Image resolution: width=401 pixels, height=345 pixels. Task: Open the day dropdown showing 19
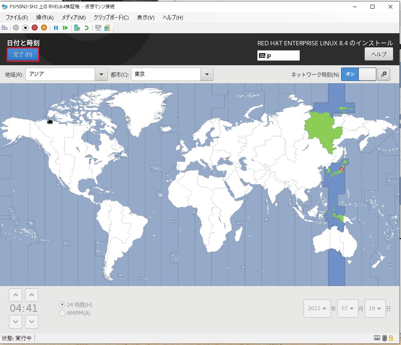click(x=375, y=309)
